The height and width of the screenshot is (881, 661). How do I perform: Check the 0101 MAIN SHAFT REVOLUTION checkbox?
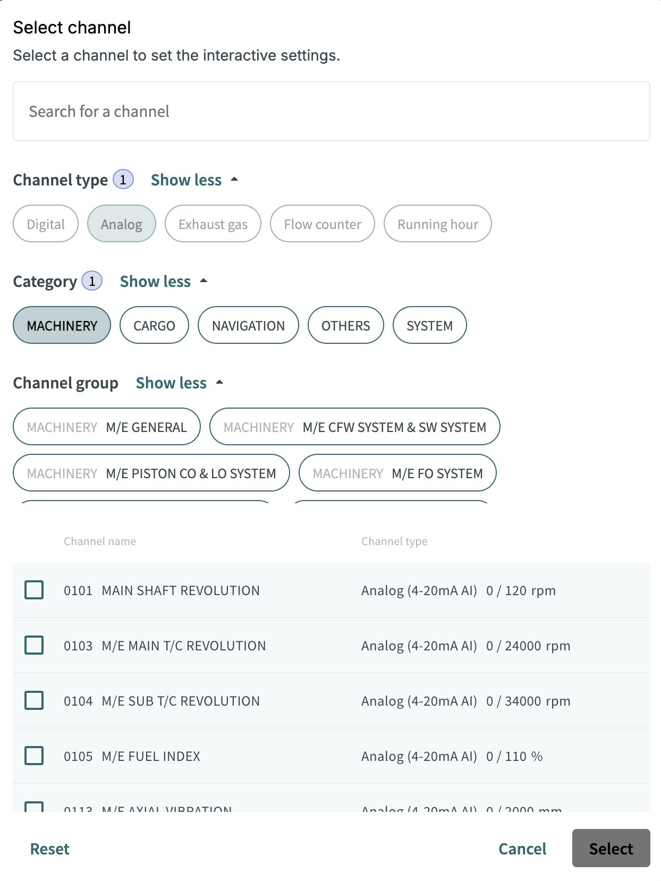tap(34, 590)
